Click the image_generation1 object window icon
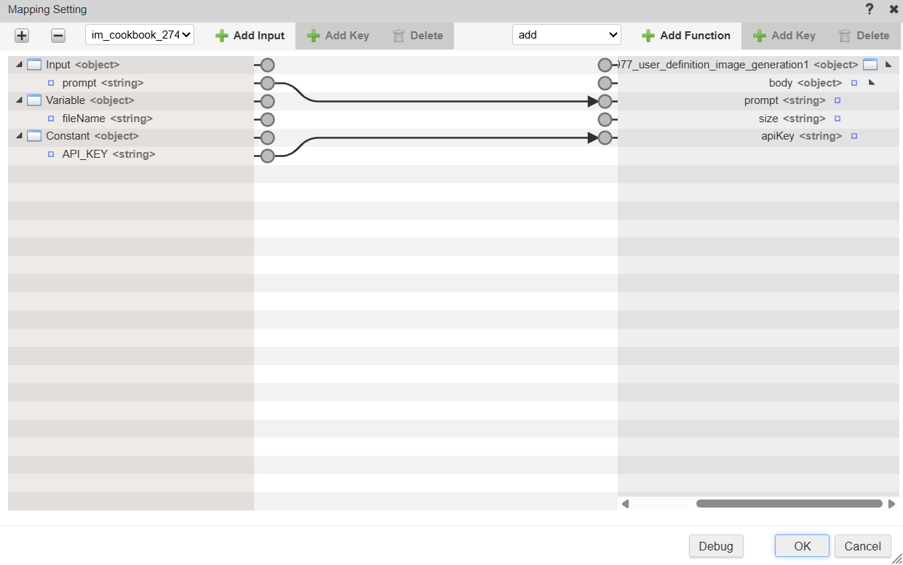903x565 pixels. click(870, 65)
